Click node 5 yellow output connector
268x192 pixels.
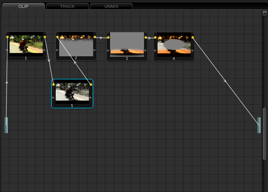[x=91, y=85]
